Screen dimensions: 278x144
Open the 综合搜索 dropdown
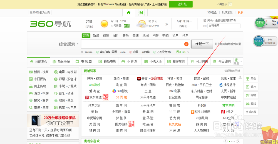[69, 44]
